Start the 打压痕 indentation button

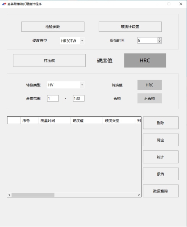49,60
